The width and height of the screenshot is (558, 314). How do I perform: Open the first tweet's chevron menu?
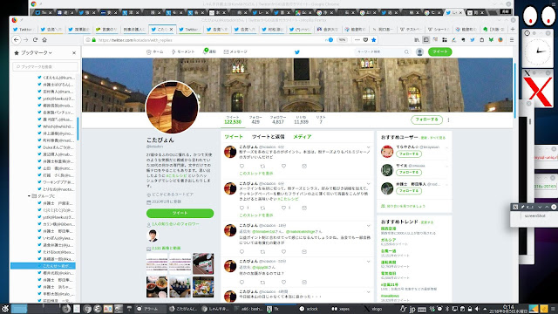pos(368,147)
